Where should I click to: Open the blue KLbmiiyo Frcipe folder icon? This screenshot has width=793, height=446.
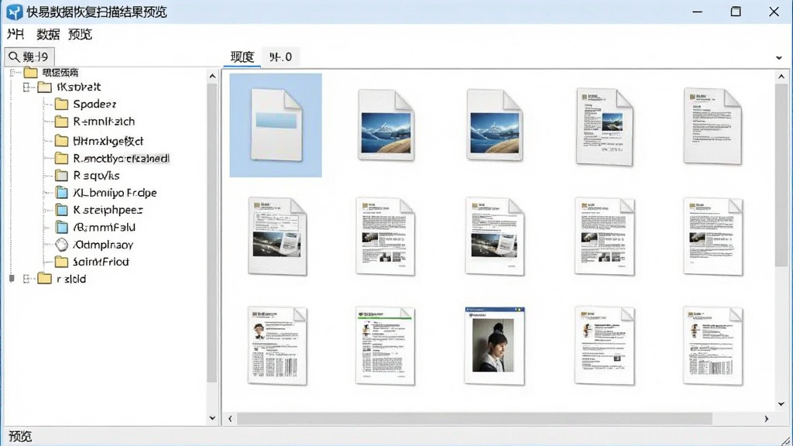pyautogui.click(x=62, y=193)
